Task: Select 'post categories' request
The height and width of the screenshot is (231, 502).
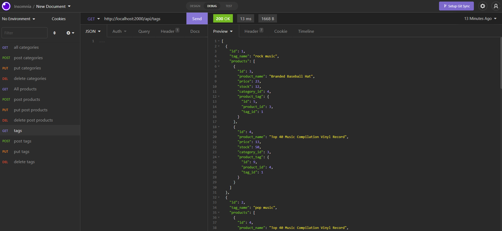Action: pyautogui.click(x=40, y=58)
